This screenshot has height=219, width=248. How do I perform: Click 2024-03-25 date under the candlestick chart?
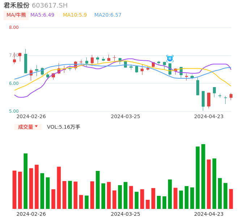pos(125,116)
